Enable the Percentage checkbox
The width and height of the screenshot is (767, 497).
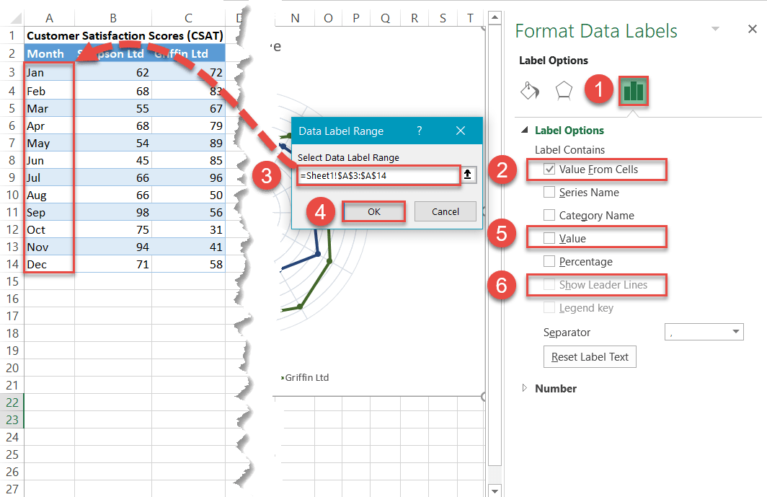tap(549, 261)
